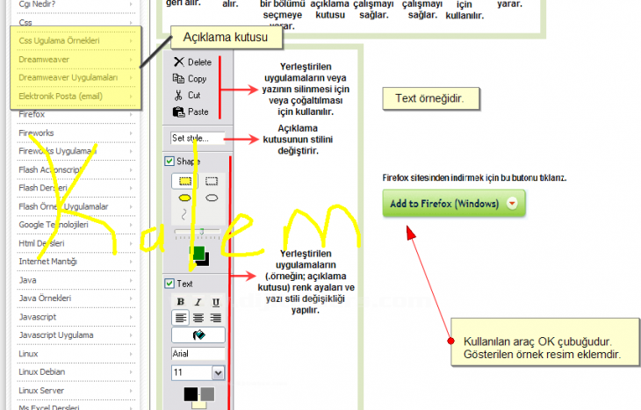The height and width of the screenshot is (410, 641).
Task: Toggle the Text checkbox
Action: [x=169, y=284]
